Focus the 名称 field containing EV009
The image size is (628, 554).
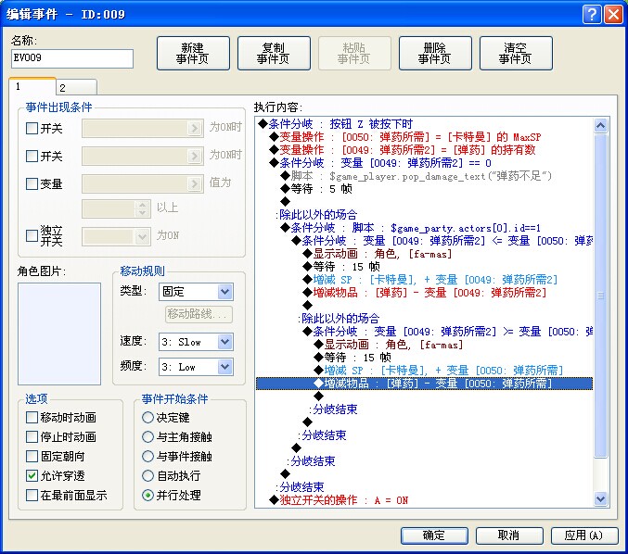pos(72,58)
